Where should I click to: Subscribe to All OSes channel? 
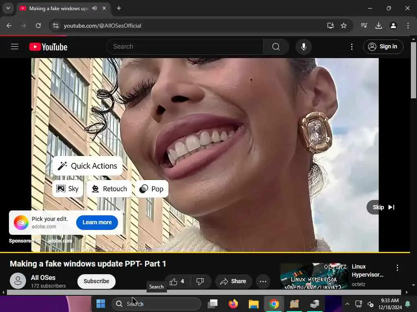[x=96, y=281]
